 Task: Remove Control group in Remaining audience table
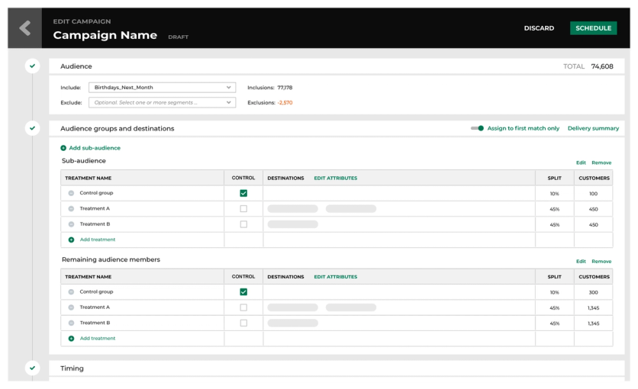click(x=71, y=292)
